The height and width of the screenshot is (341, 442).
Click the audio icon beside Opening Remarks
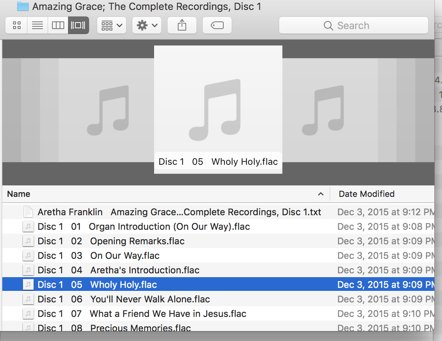28,241
